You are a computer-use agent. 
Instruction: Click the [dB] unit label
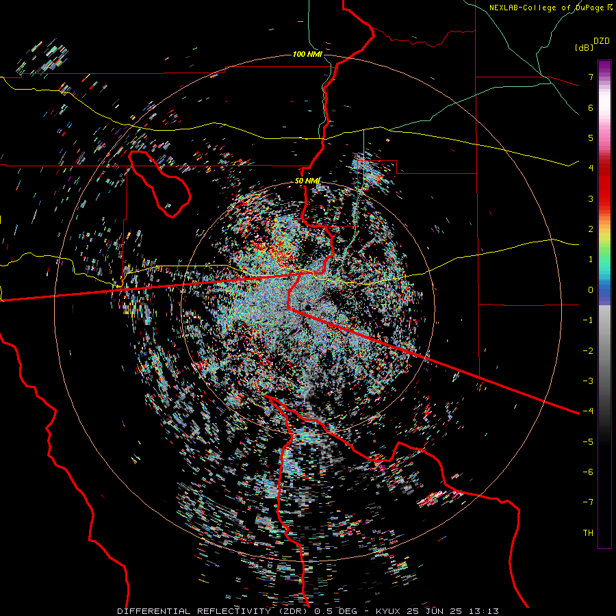coord(584,48)
